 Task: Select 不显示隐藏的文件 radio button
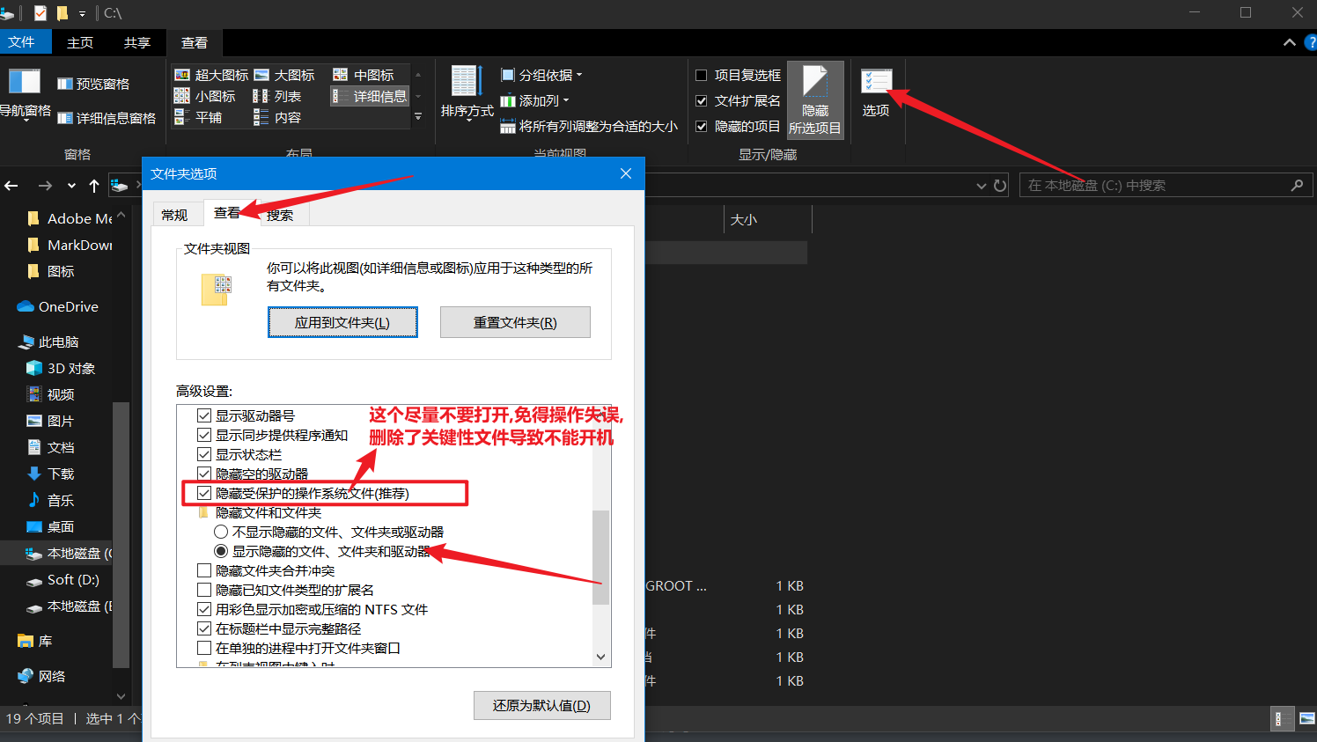(x=222, y=532)
